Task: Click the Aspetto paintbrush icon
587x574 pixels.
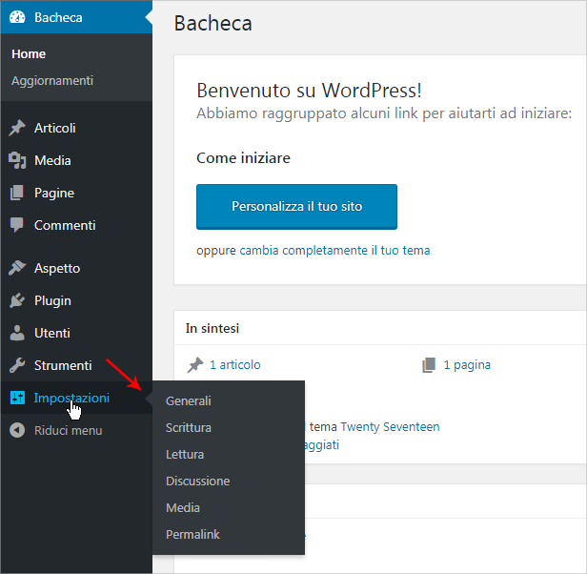Action: (17, 268)
